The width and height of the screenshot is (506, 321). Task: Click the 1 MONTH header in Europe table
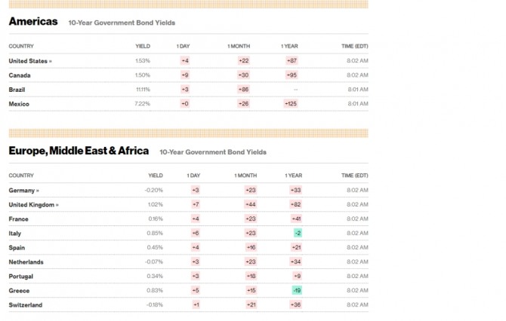[245, 176]
